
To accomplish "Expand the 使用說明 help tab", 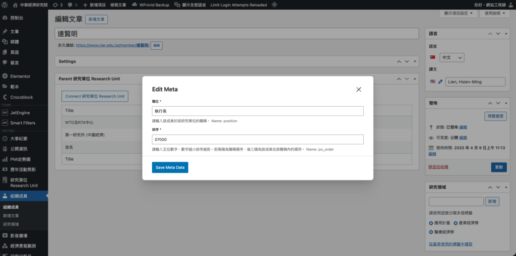I will pos(497,14).
